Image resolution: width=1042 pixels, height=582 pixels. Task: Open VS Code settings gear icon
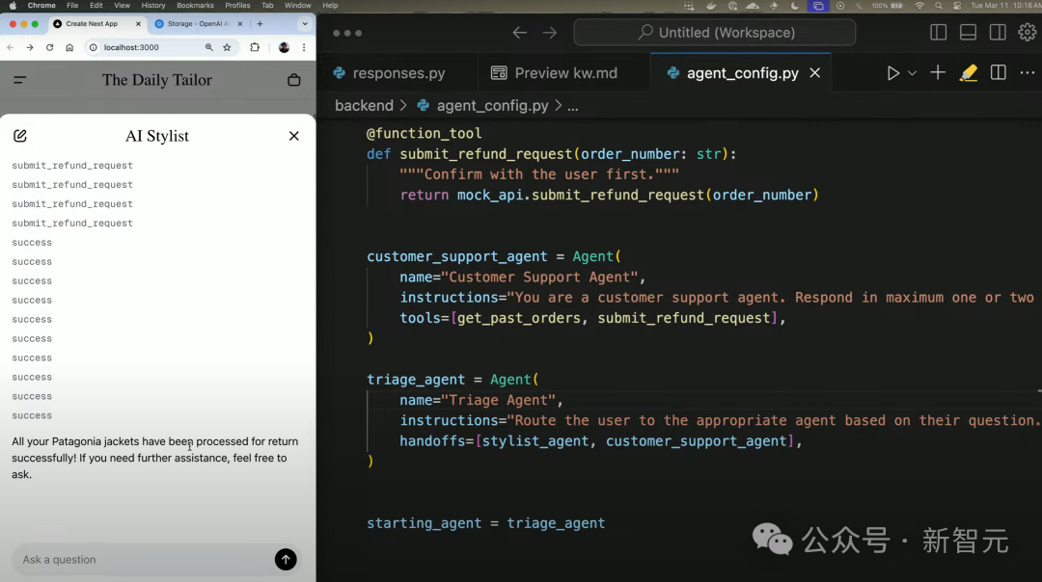click(1027, 32)
